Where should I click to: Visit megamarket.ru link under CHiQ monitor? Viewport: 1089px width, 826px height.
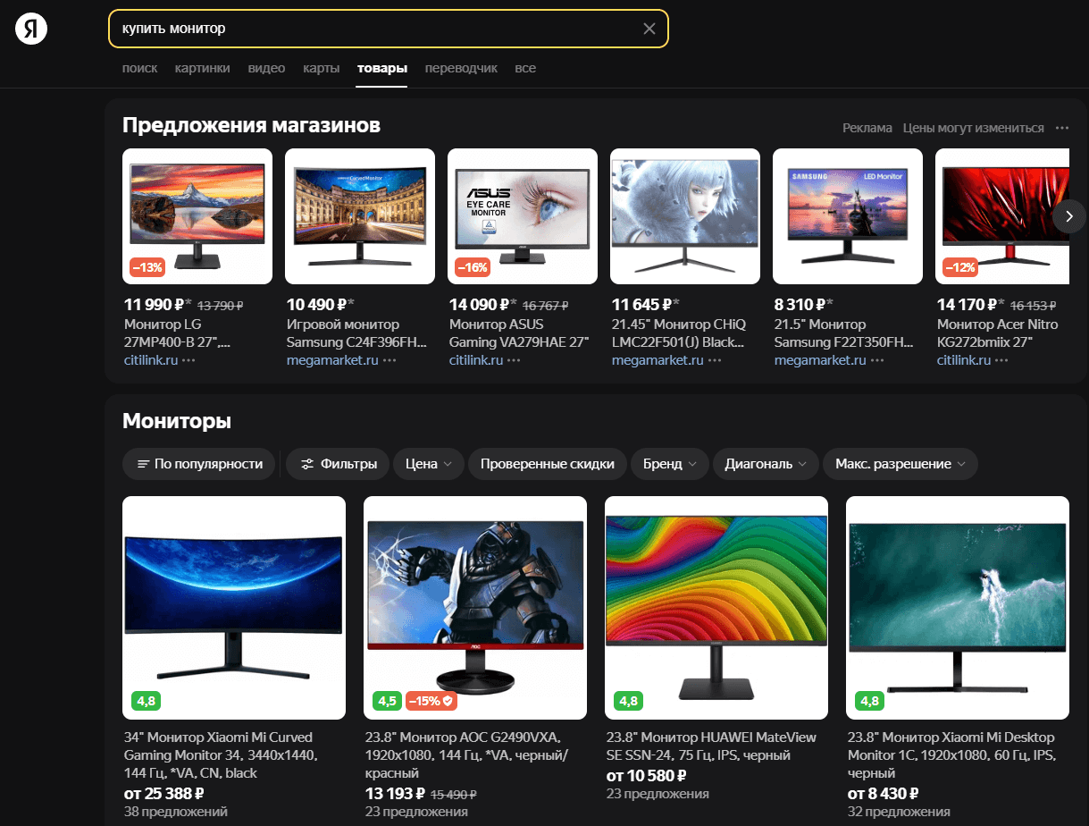pyautogui.click(x=658, y=360)
